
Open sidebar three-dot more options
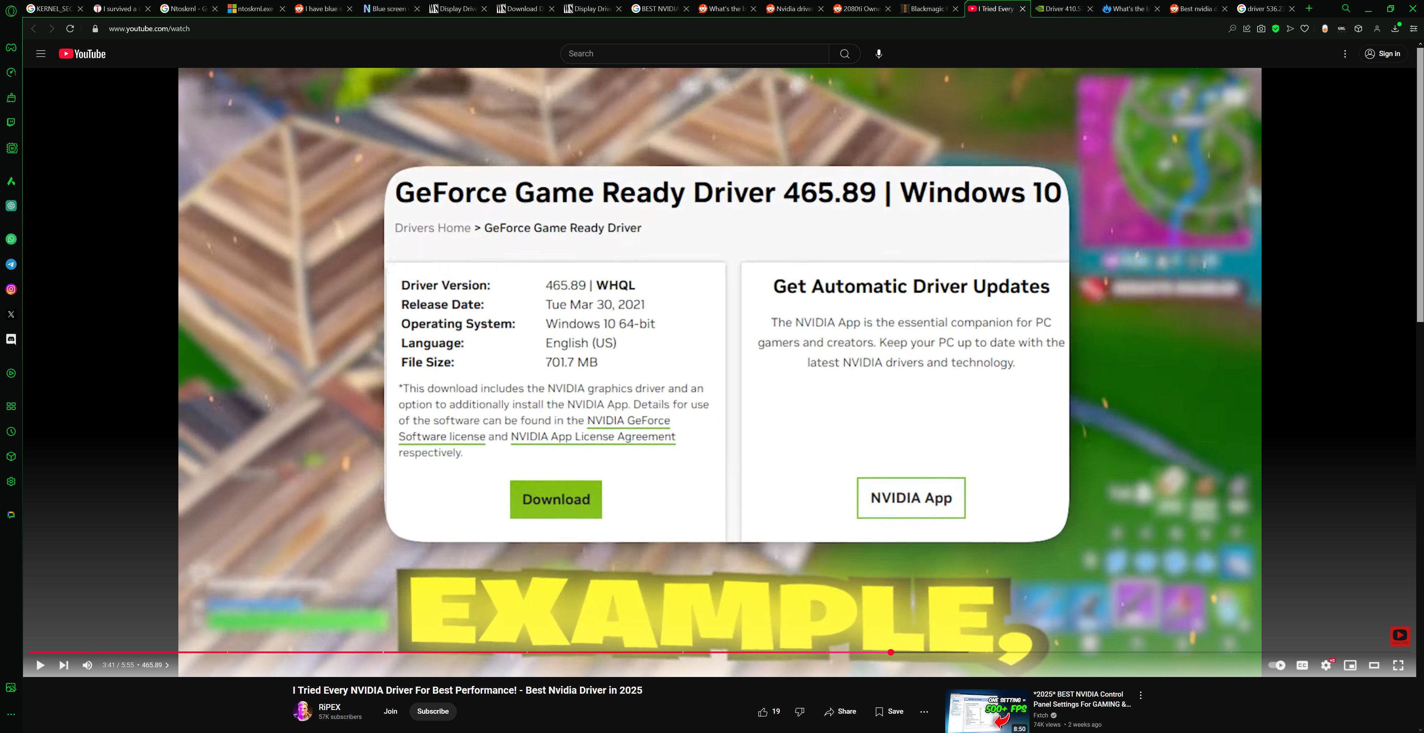click(11, 715)
